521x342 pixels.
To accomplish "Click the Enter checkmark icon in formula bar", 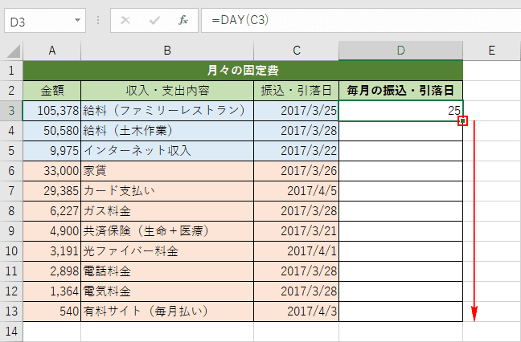I will [154, 21].
